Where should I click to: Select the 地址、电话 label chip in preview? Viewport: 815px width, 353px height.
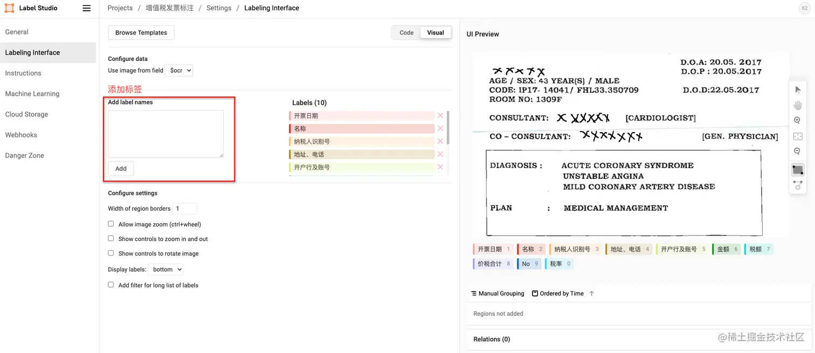(x=629, y=249)
